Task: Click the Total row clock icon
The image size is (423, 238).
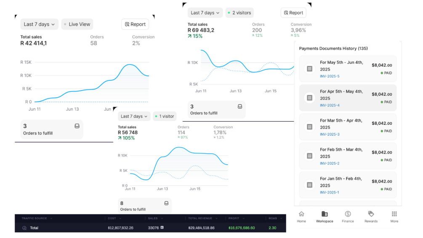Action: [24, 228]
